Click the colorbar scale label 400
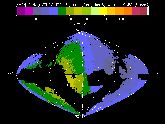Screen dimensions: 165x124 point(52,19)
